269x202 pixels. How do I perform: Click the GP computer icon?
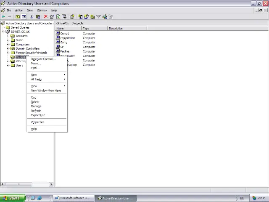58,47
